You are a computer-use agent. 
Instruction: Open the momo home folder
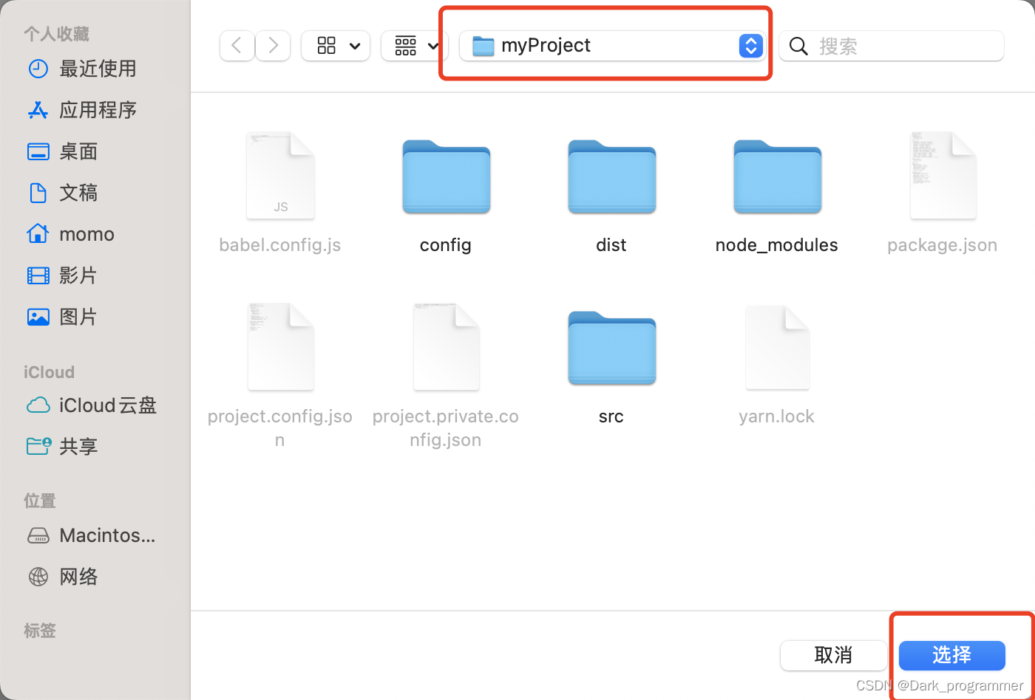[x=70, y=234]
